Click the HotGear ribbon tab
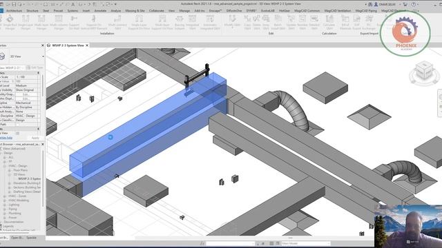The width and height of the screenshot is (442, 248). [x=284, y=11]
